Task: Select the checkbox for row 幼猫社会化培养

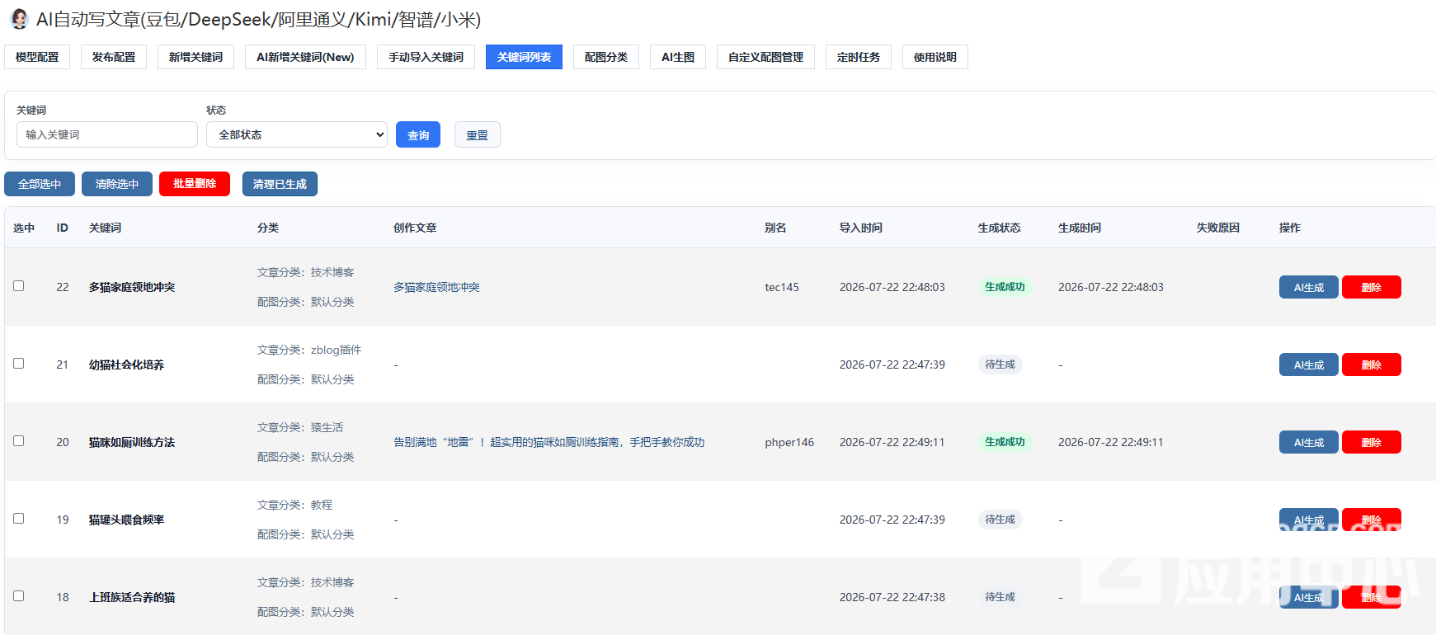Action: (18, 364)
